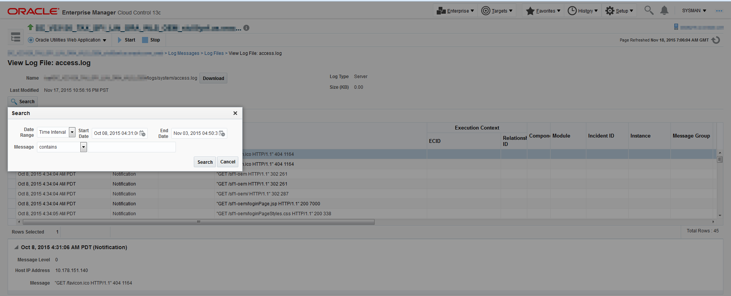Click the target status up arrow icon
This screenshot has width=731, height=296.
30,27
